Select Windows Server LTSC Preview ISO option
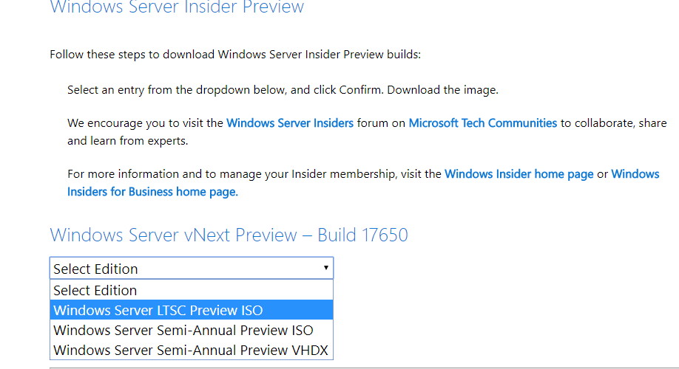The image size is (679, 369). point(192,310)
